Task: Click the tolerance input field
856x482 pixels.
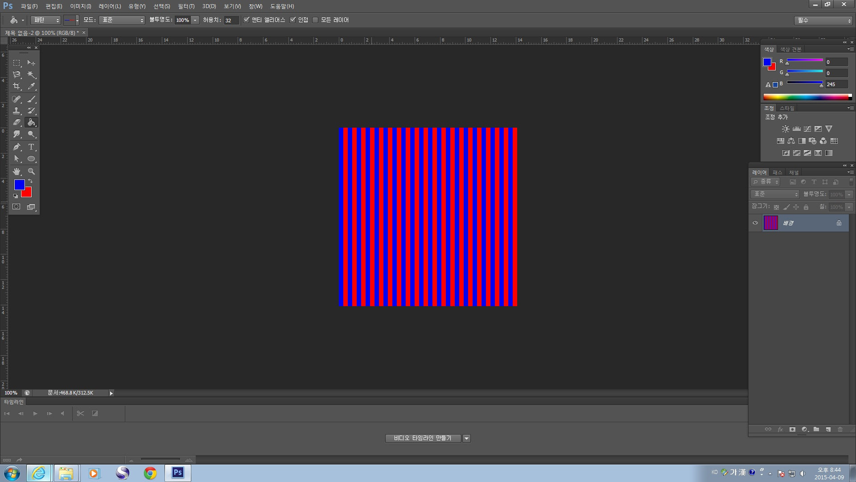Action: [231, 20]
